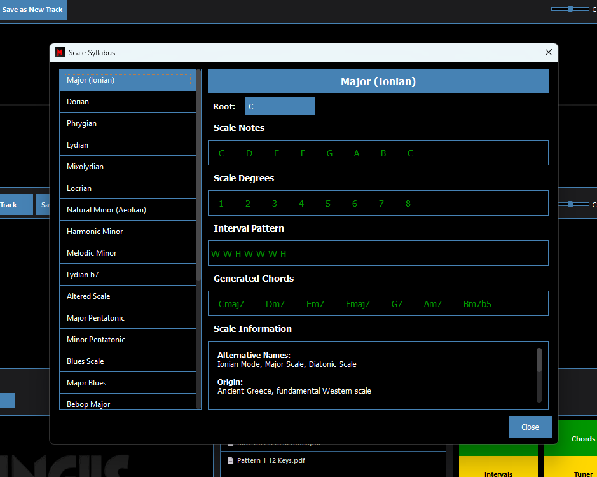Viewport: 597px width, 477px height.
Task: Close the Scale Syllabus dialog with X
Action: (549, 53)
